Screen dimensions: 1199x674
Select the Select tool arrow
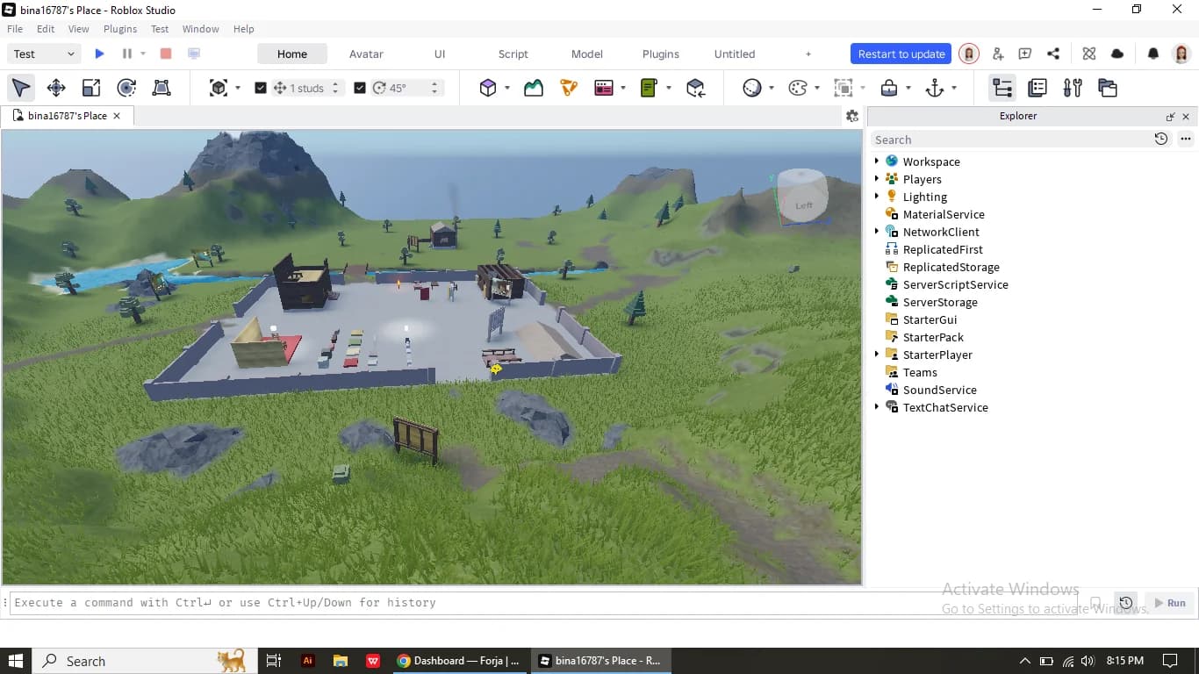[x=21, y=88]
